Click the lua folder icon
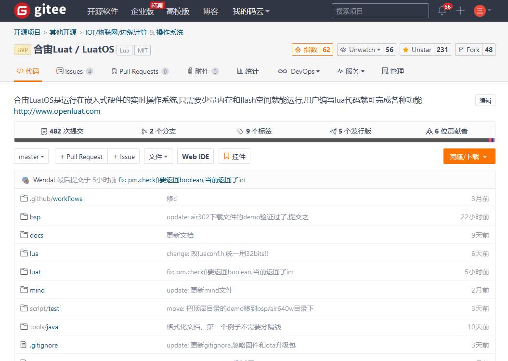The height and width of the screenshot is (361, 508). 24,253
